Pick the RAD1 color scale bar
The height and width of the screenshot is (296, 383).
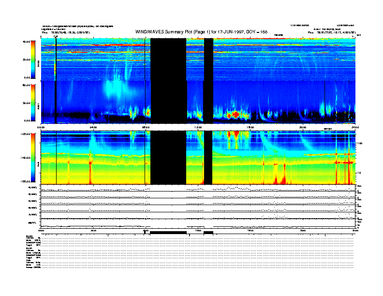tap(33, 103)
